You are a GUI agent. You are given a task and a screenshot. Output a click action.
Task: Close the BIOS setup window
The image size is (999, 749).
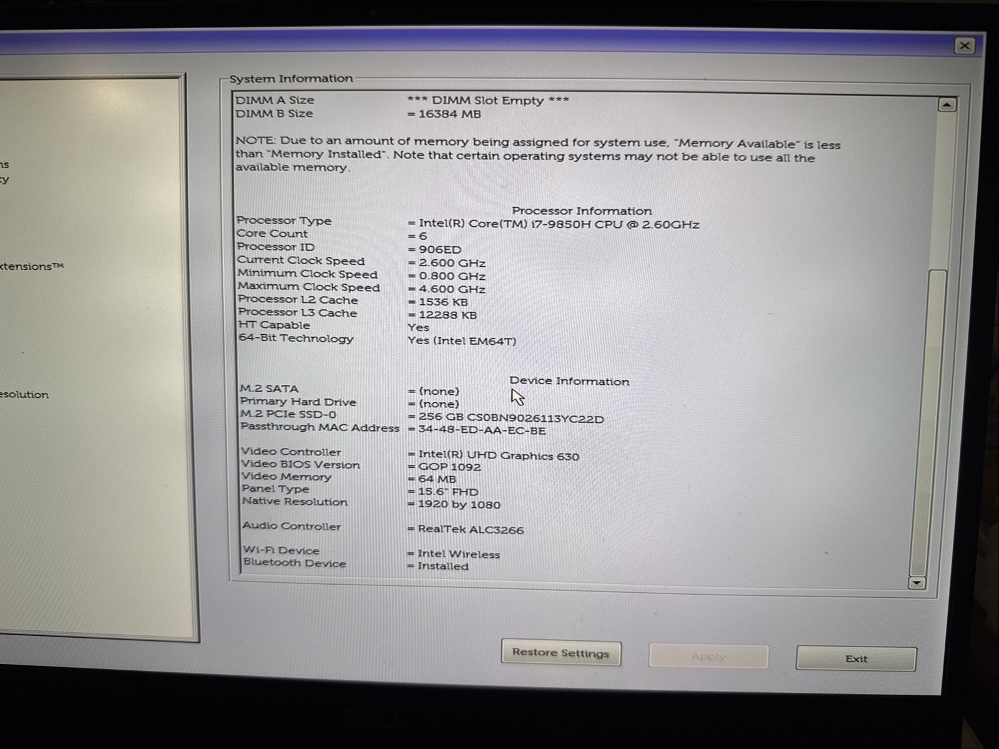[x=964, y=46]
